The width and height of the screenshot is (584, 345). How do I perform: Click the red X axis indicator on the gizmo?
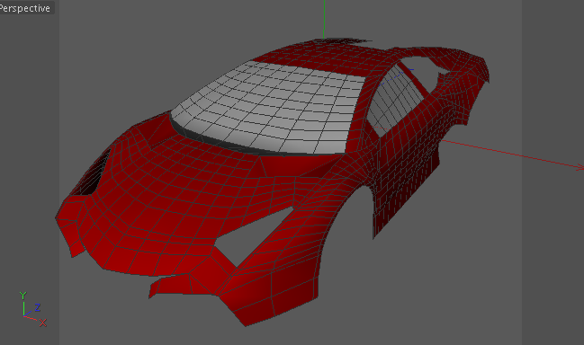coord(43,323)
